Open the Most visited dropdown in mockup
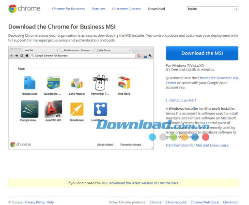The image size is (249, 205). [106, 145]
